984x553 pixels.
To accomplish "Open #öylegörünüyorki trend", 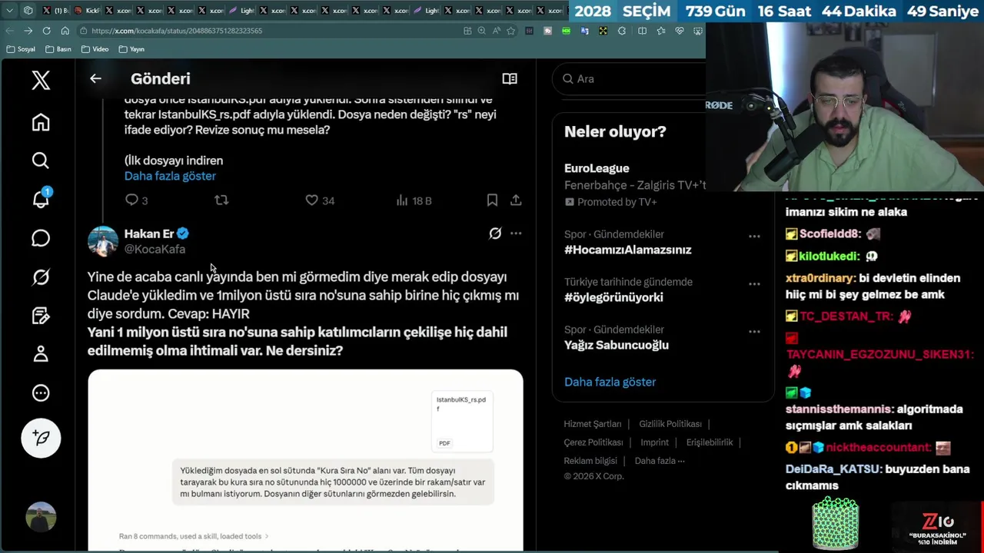I will [613, 297].
